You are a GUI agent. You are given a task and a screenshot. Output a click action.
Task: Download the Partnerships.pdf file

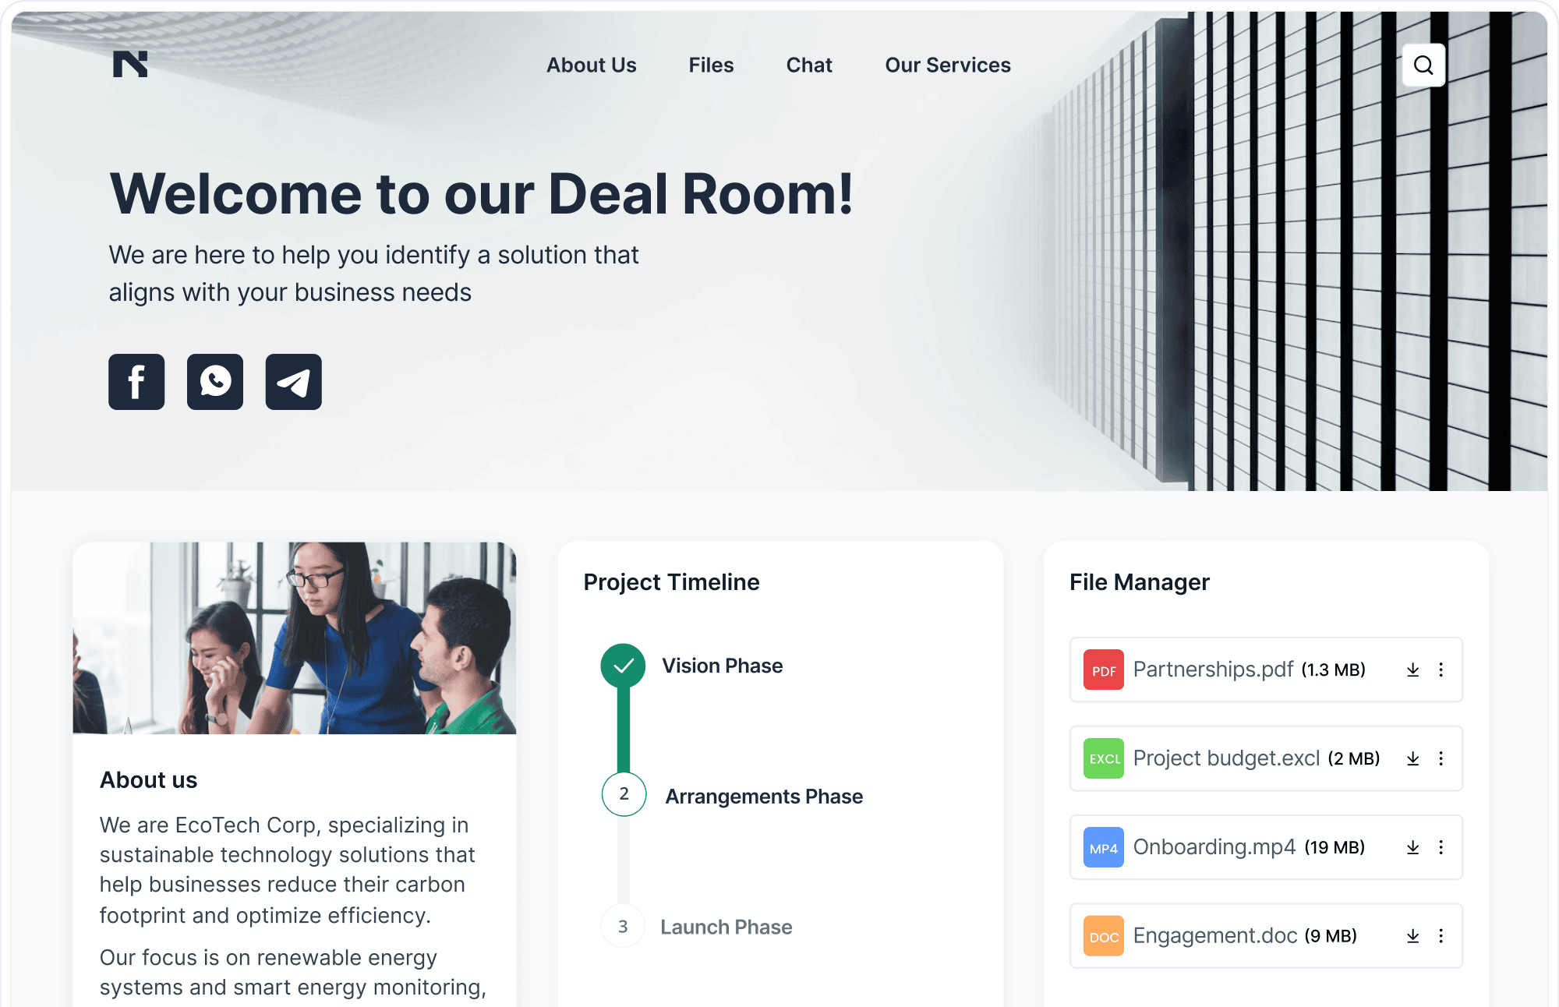click(1411, 670)
